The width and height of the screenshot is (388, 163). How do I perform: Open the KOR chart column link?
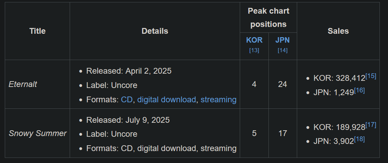[x=254, y=40]
